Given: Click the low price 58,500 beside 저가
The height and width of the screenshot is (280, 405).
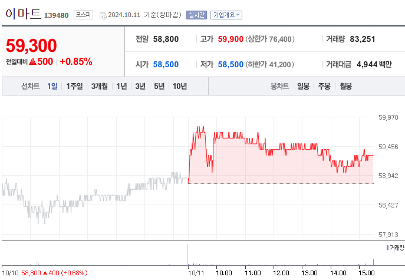Looking at the screenshot, I should pyautogui.click(x=231, y=64).
